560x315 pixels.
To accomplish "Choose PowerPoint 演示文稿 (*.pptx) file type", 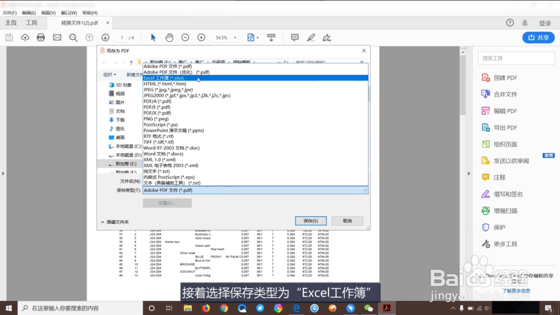I will point(255,130).
